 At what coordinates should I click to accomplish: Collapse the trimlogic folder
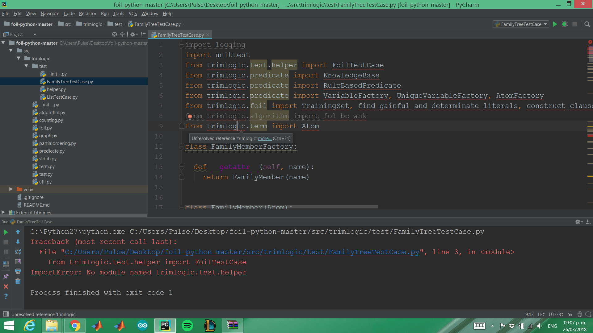pos(19,58)
